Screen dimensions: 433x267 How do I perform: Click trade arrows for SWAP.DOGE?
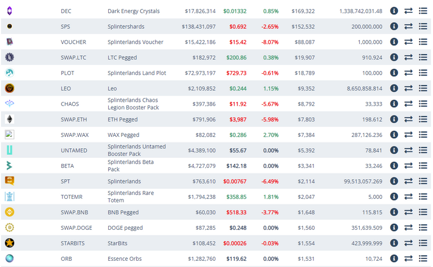point(408,228)
